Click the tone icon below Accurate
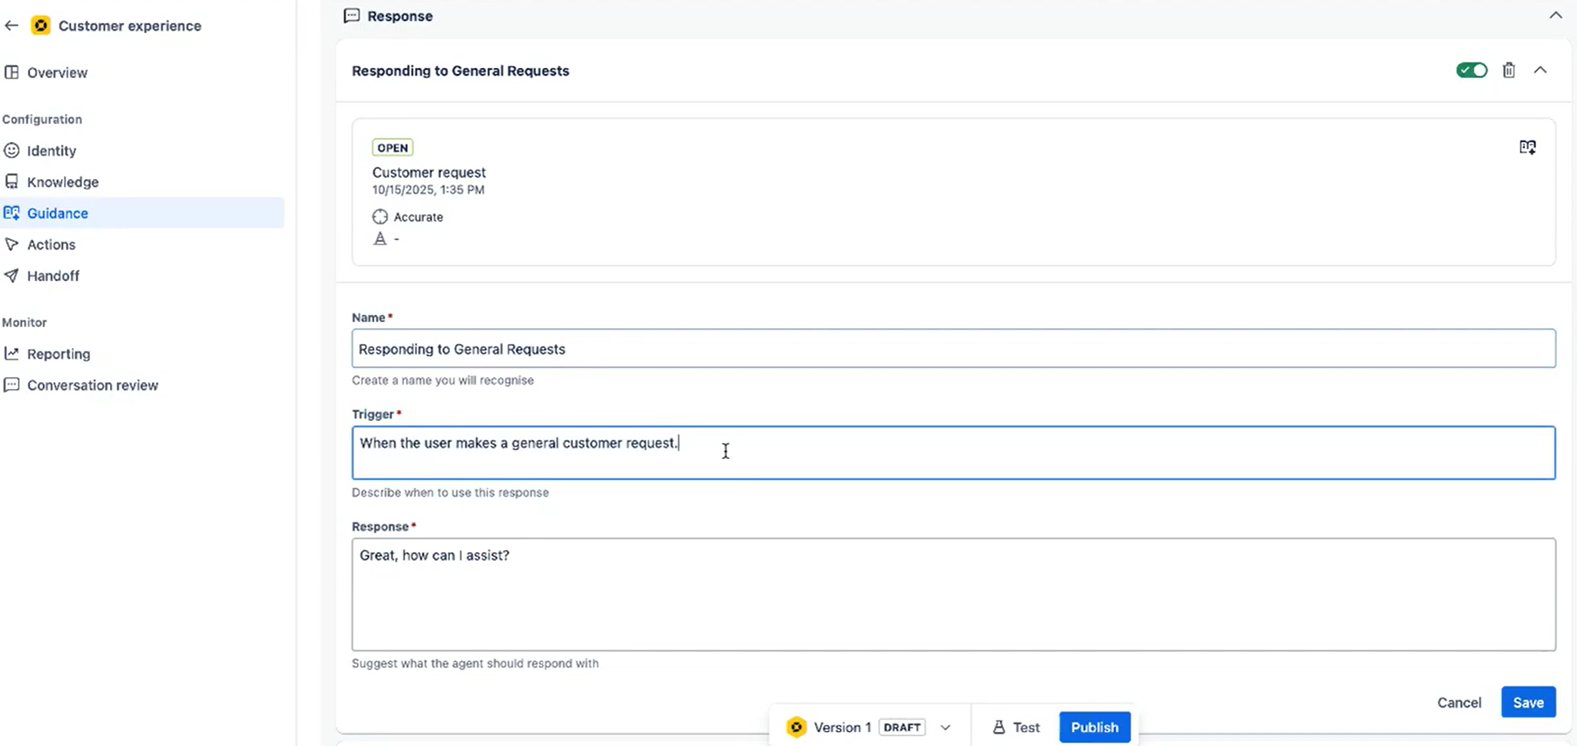This screenshot has height=746, width=1577. pos(380,238)
